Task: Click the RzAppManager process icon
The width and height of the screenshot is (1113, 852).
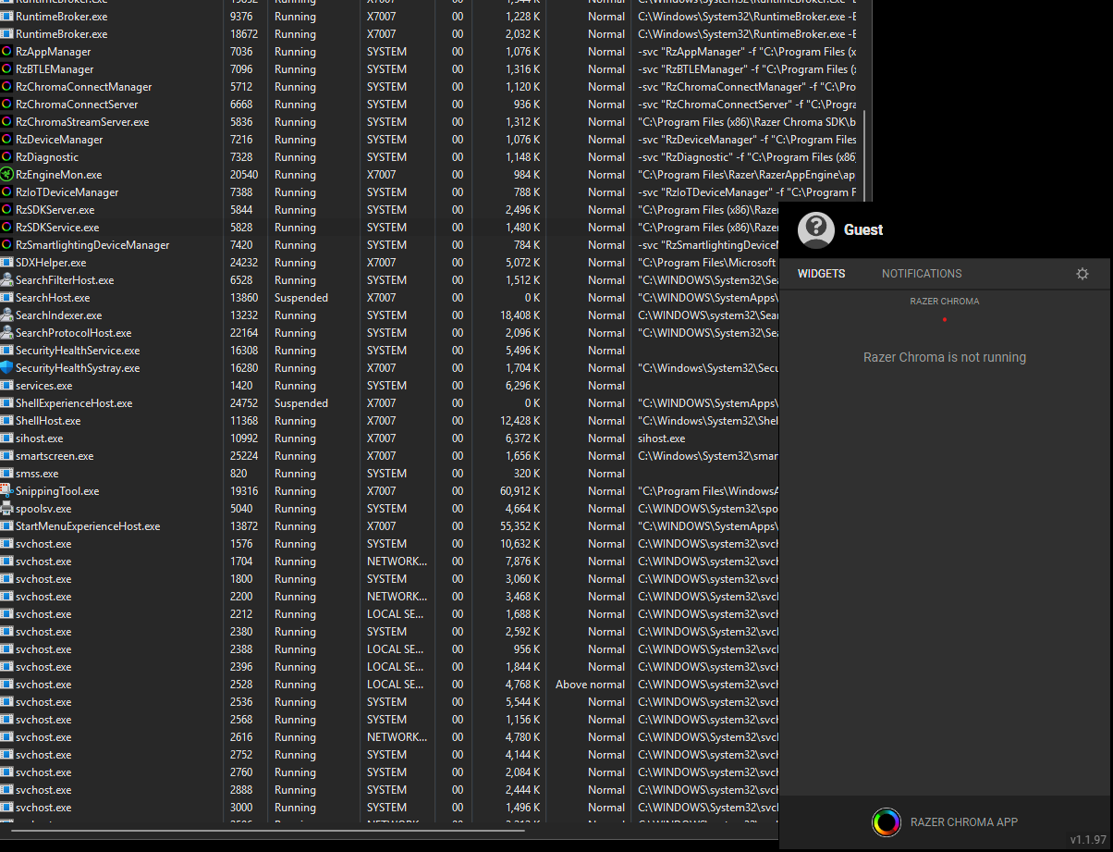Action: pyautogui.click(x=7, y=52)
